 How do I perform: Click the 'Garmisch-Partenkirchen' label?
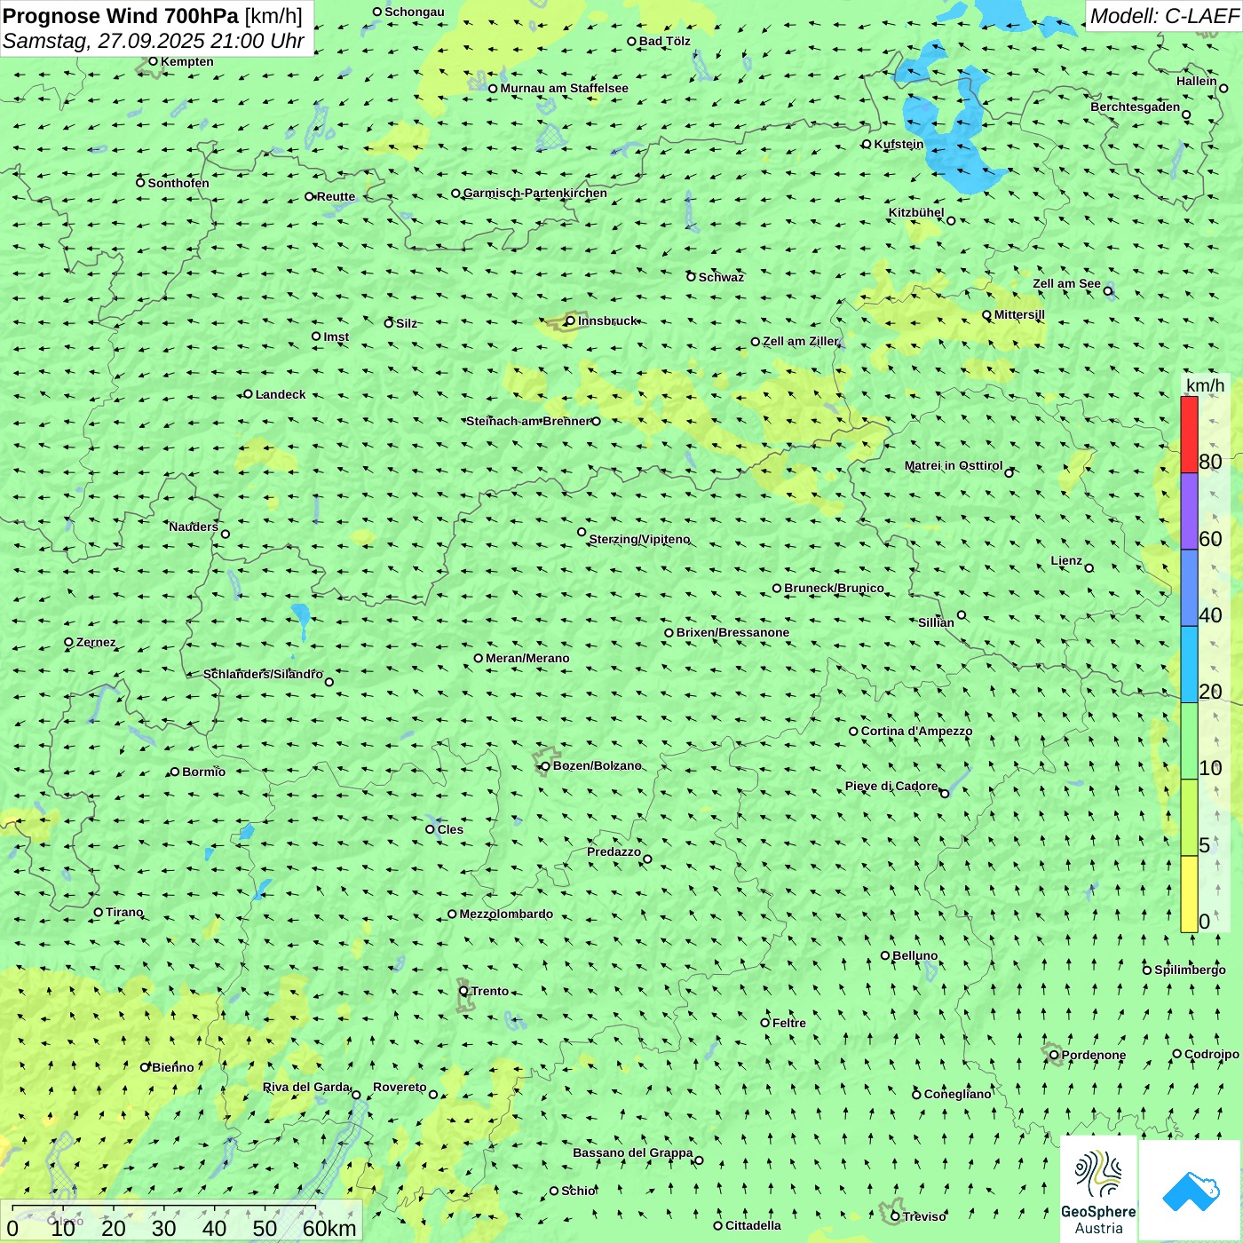[535, 193]
